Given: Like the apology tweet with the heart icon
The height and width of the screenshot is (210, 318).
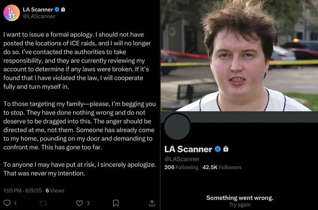Looking at the screenshot, I should [x=79, y=203].
